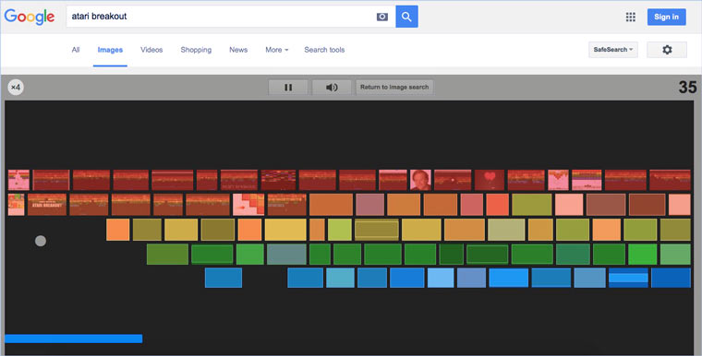Mute the game sound
Screen dimensions: 702x356
point(332,88)
